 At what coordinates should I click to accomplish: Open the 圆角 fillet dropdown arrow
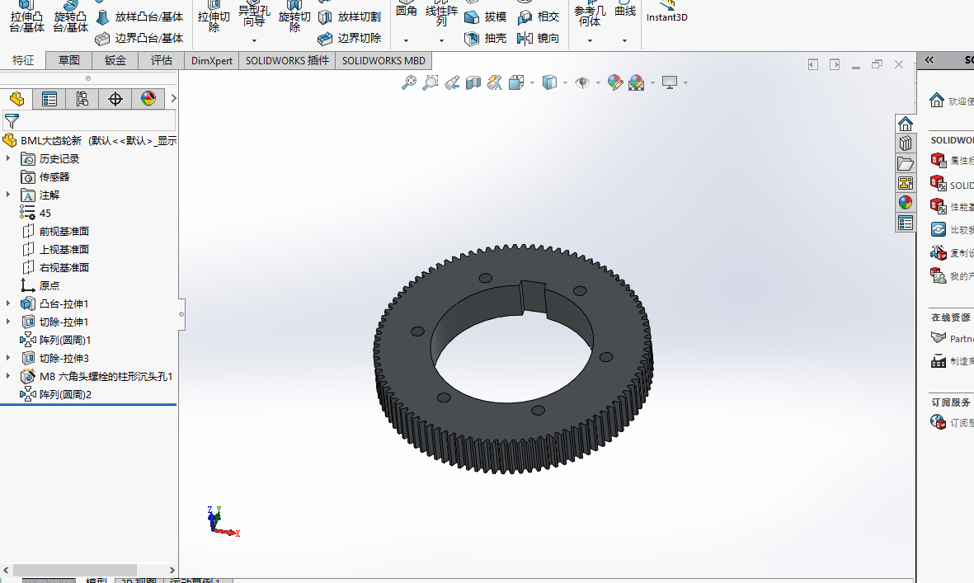[407, 41]
